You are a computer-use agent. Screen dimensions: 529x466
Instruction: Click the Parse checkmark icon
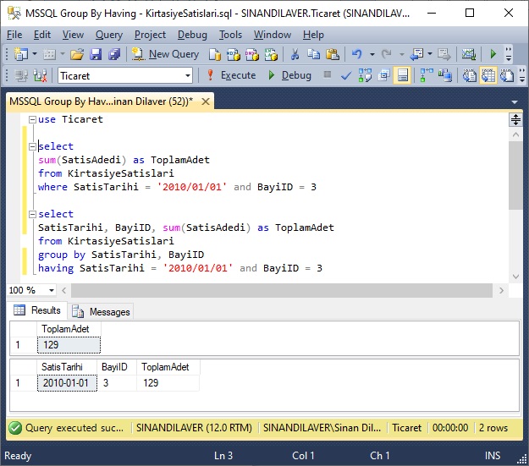point(346,75)
